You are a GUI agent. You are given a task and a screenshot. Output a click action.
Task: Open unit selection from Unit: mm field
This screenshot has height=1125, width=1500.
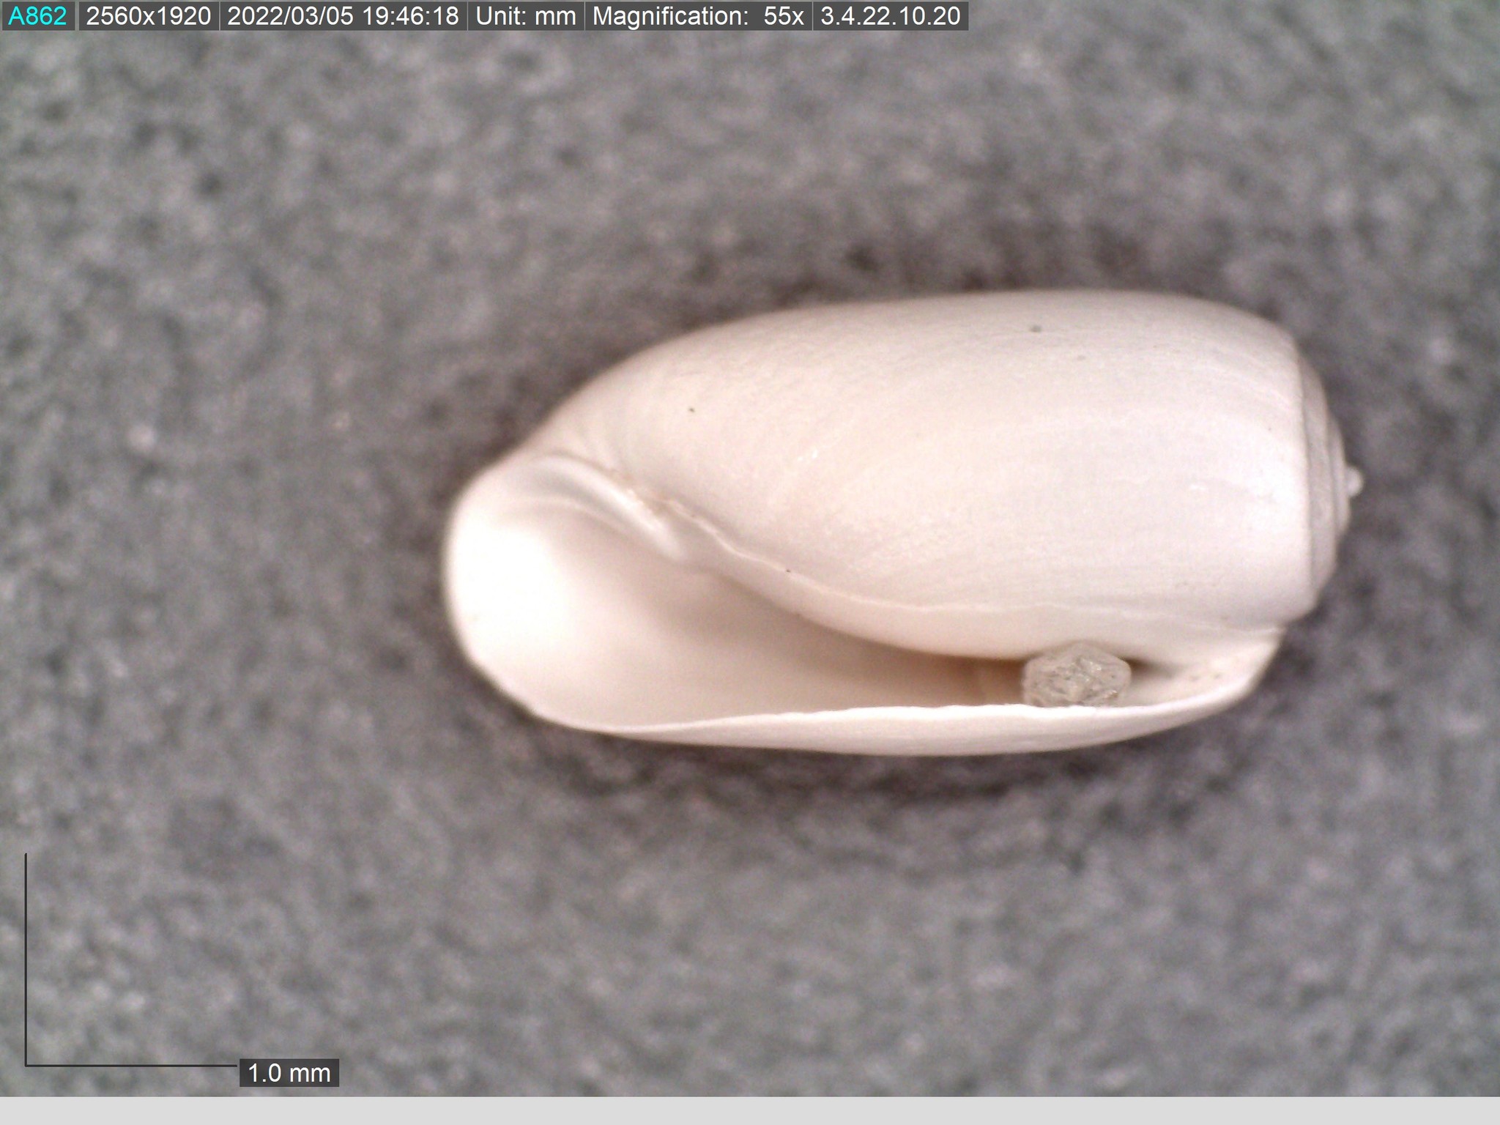pos(524,15)
